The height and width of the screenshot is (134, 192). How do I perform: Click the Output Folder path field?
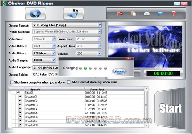(45, 75)
